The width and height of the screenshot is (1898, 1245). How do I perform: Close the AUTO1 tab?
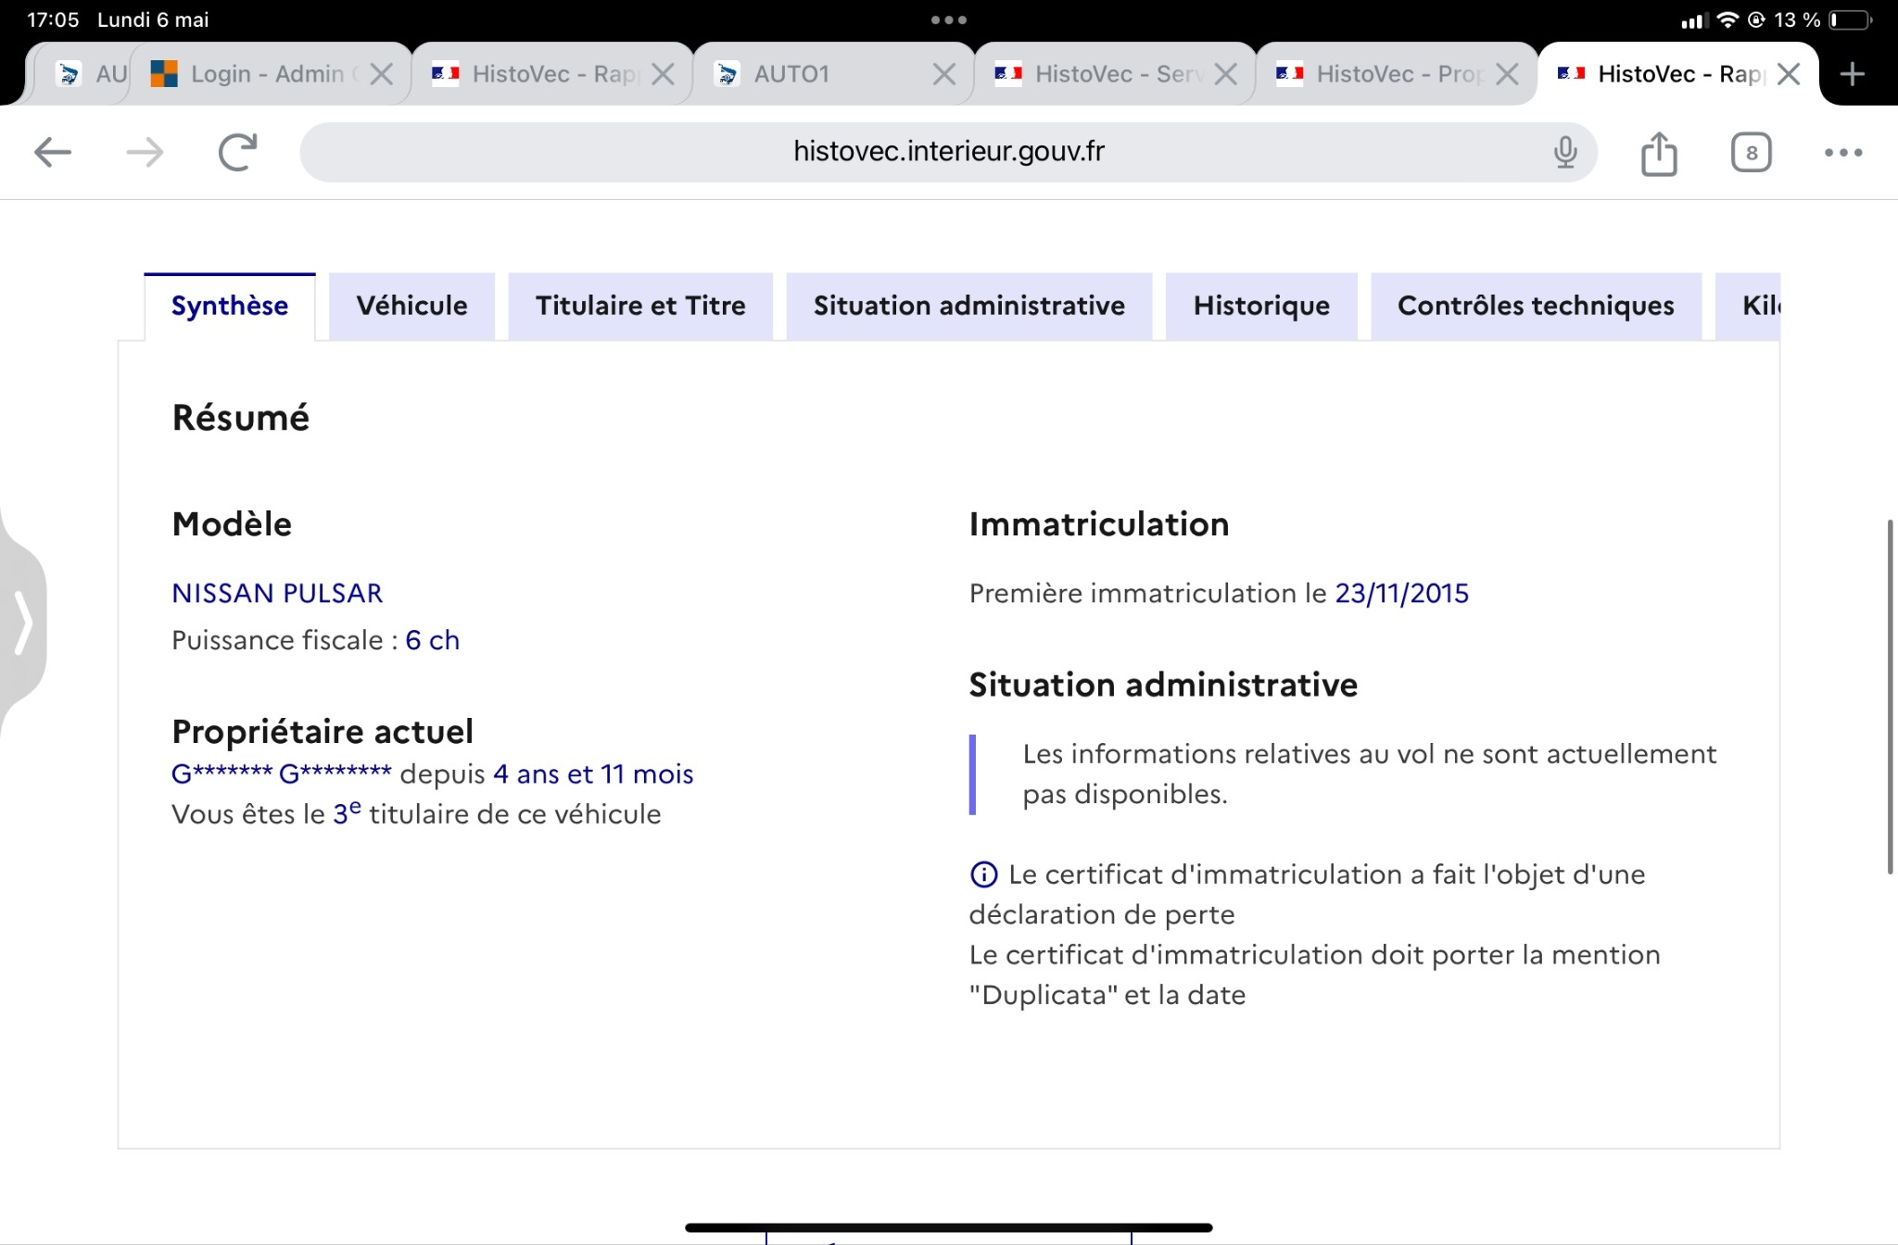(943, 74)
